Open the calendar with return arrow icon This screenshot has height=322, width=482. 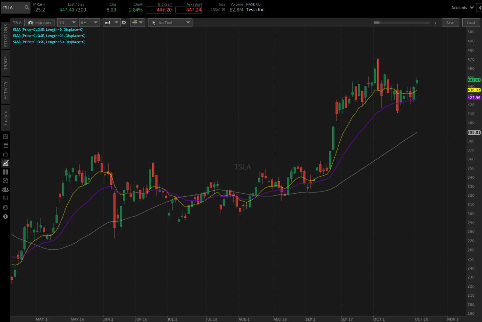pyautogui.click(x=5, y=198)
